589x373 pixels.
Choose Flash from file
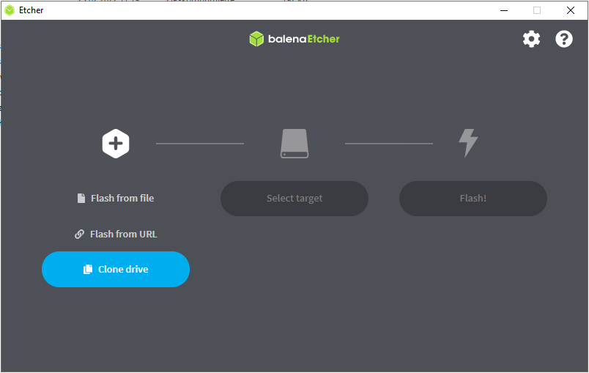(122, 199)
